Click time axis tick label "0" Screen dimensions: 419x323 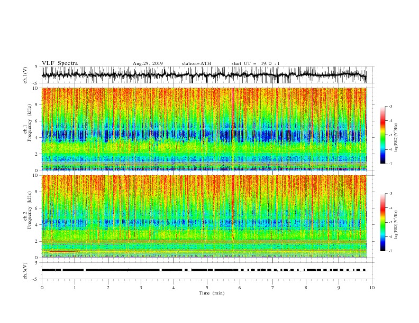click(42, 288)
